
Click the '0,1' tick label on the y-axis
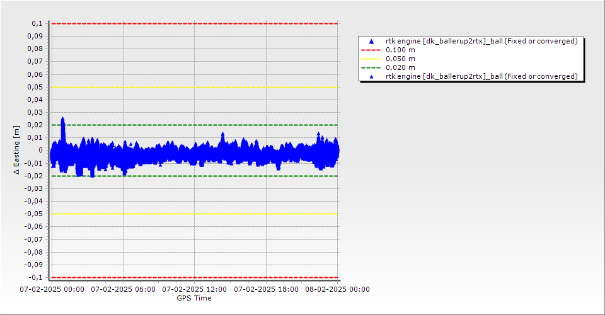tap(37, 23)
